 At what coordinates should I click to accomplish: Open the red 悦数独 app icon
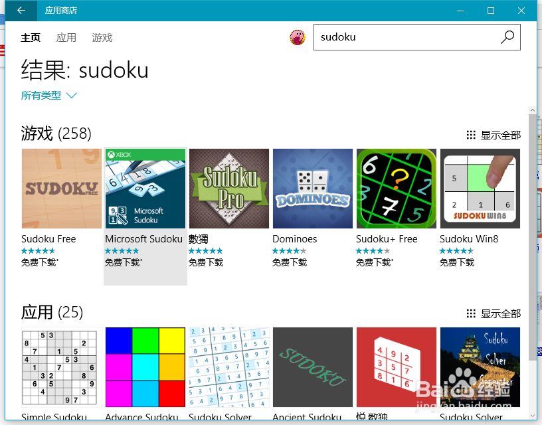(x=397, y=367)
